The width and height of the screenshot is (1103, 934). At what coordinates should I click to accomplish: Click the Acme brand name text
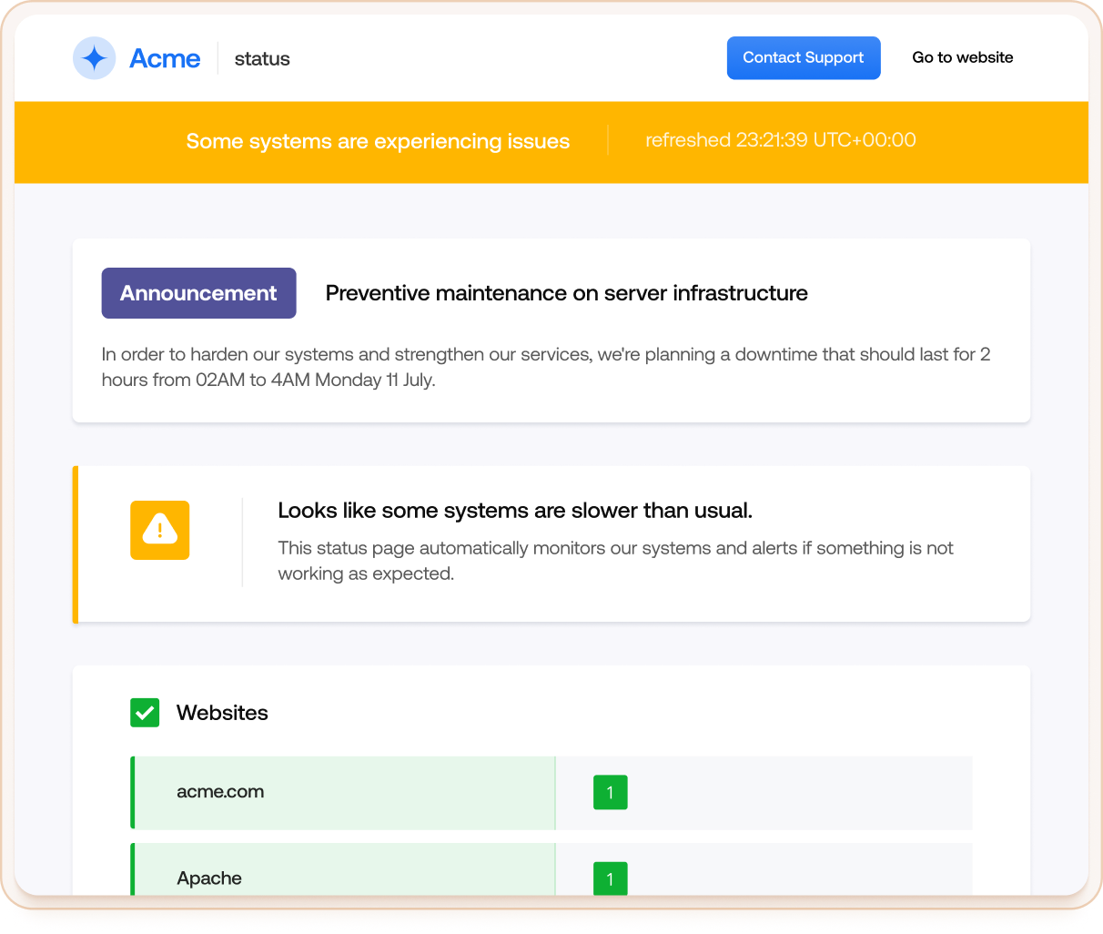165,58
